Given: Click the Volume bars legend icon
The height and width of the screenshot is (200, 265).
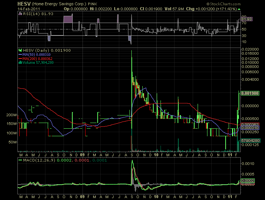Looking at the screenshot, I should (x=20, y=63).
